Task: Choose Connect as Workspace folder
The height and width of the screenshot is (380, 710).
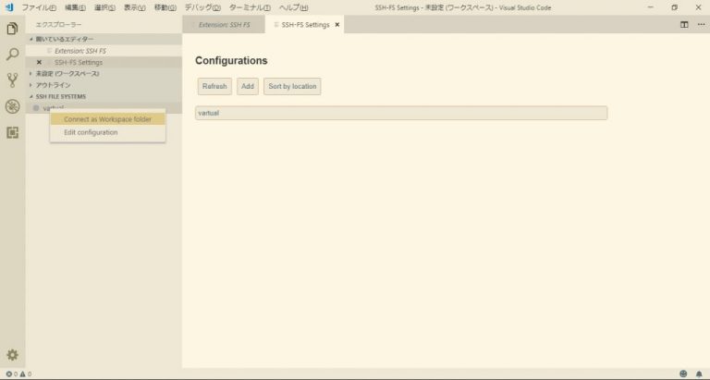Action: click(108, 119)
